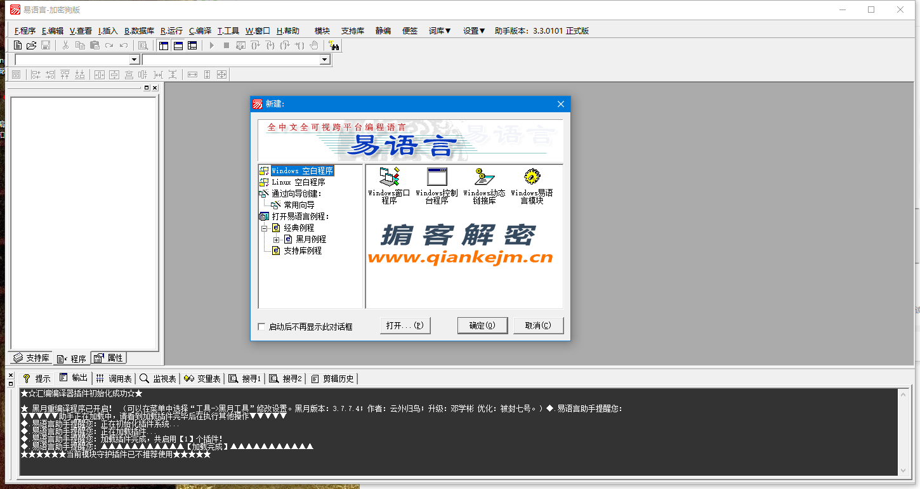Toggle the first window layout icon
The image size is (920, 489).
tap(164, 46)
